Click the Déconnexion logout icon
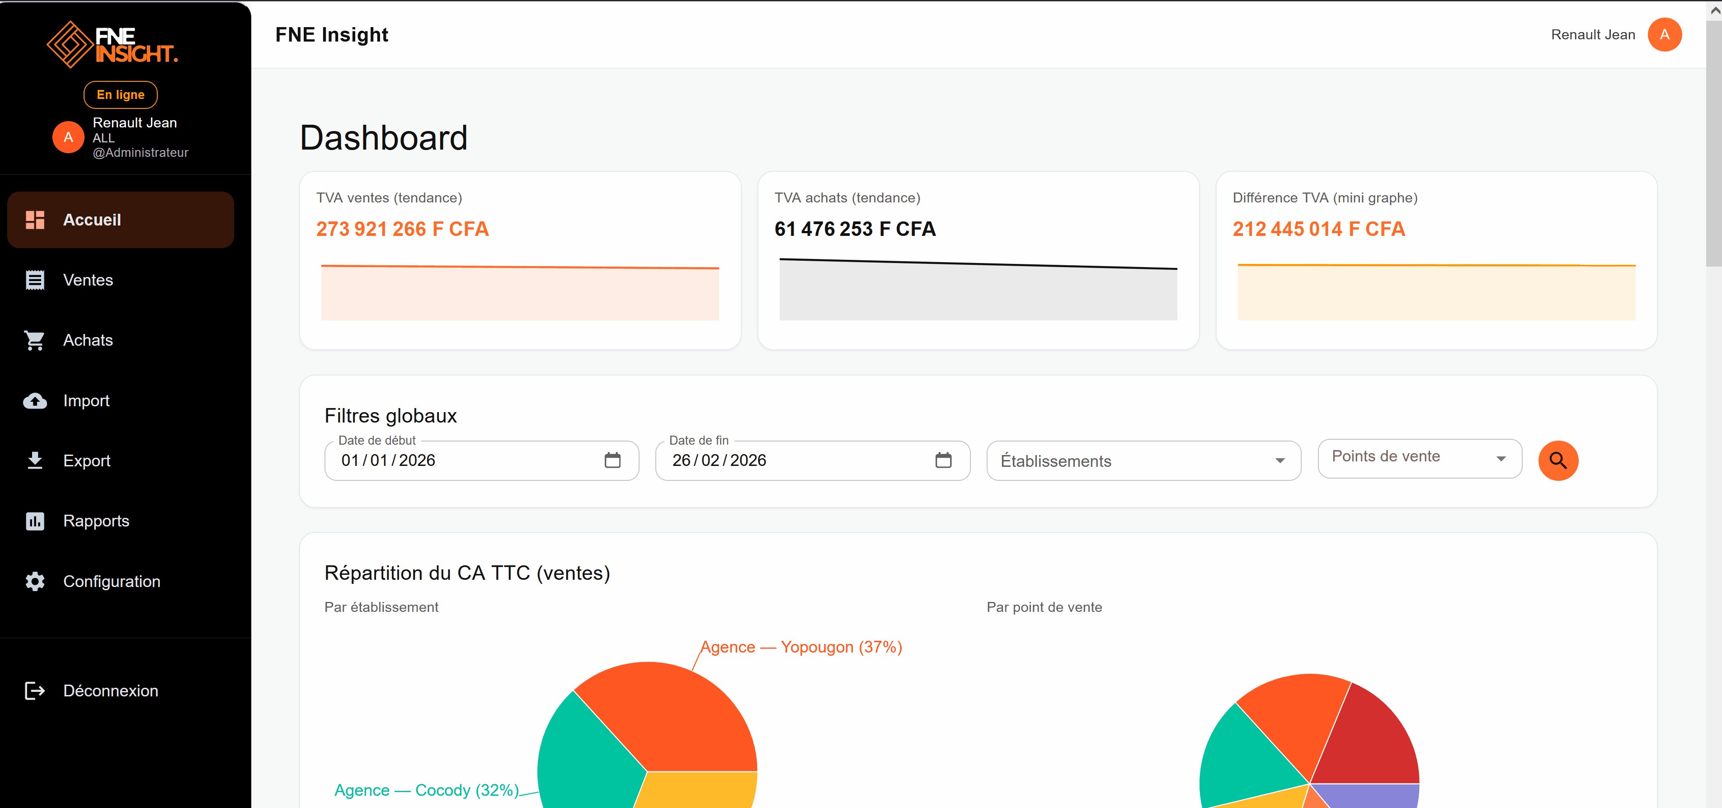Image resolution: width=1722 pixels, height=808 pixels. [x=35, y=691]
